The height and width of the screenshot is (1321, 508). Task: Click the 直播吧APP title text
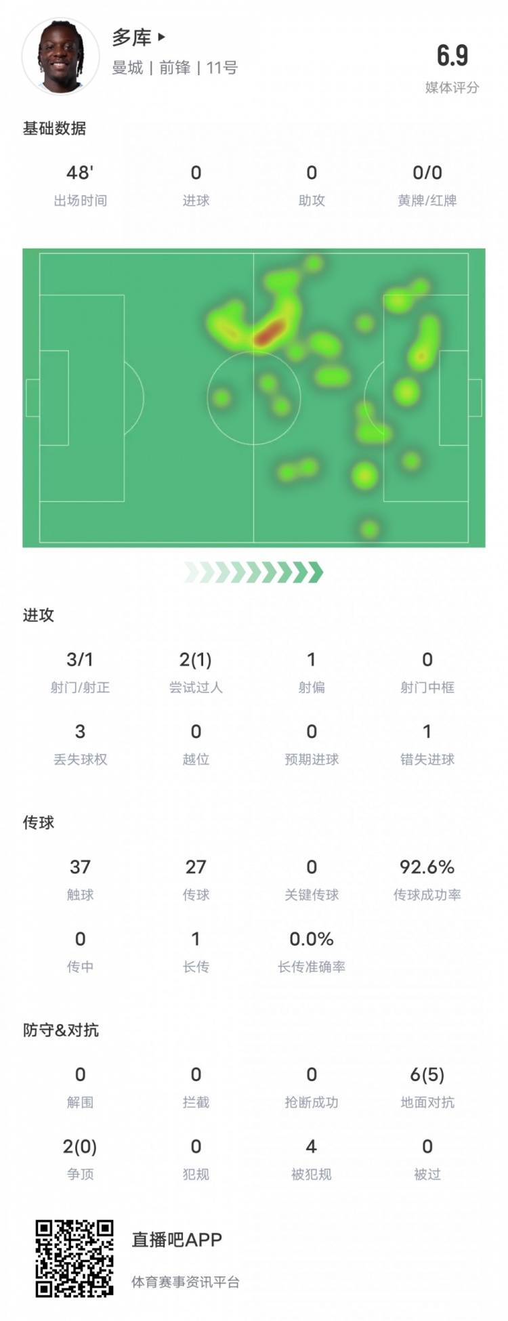(x=177, y=1240)
